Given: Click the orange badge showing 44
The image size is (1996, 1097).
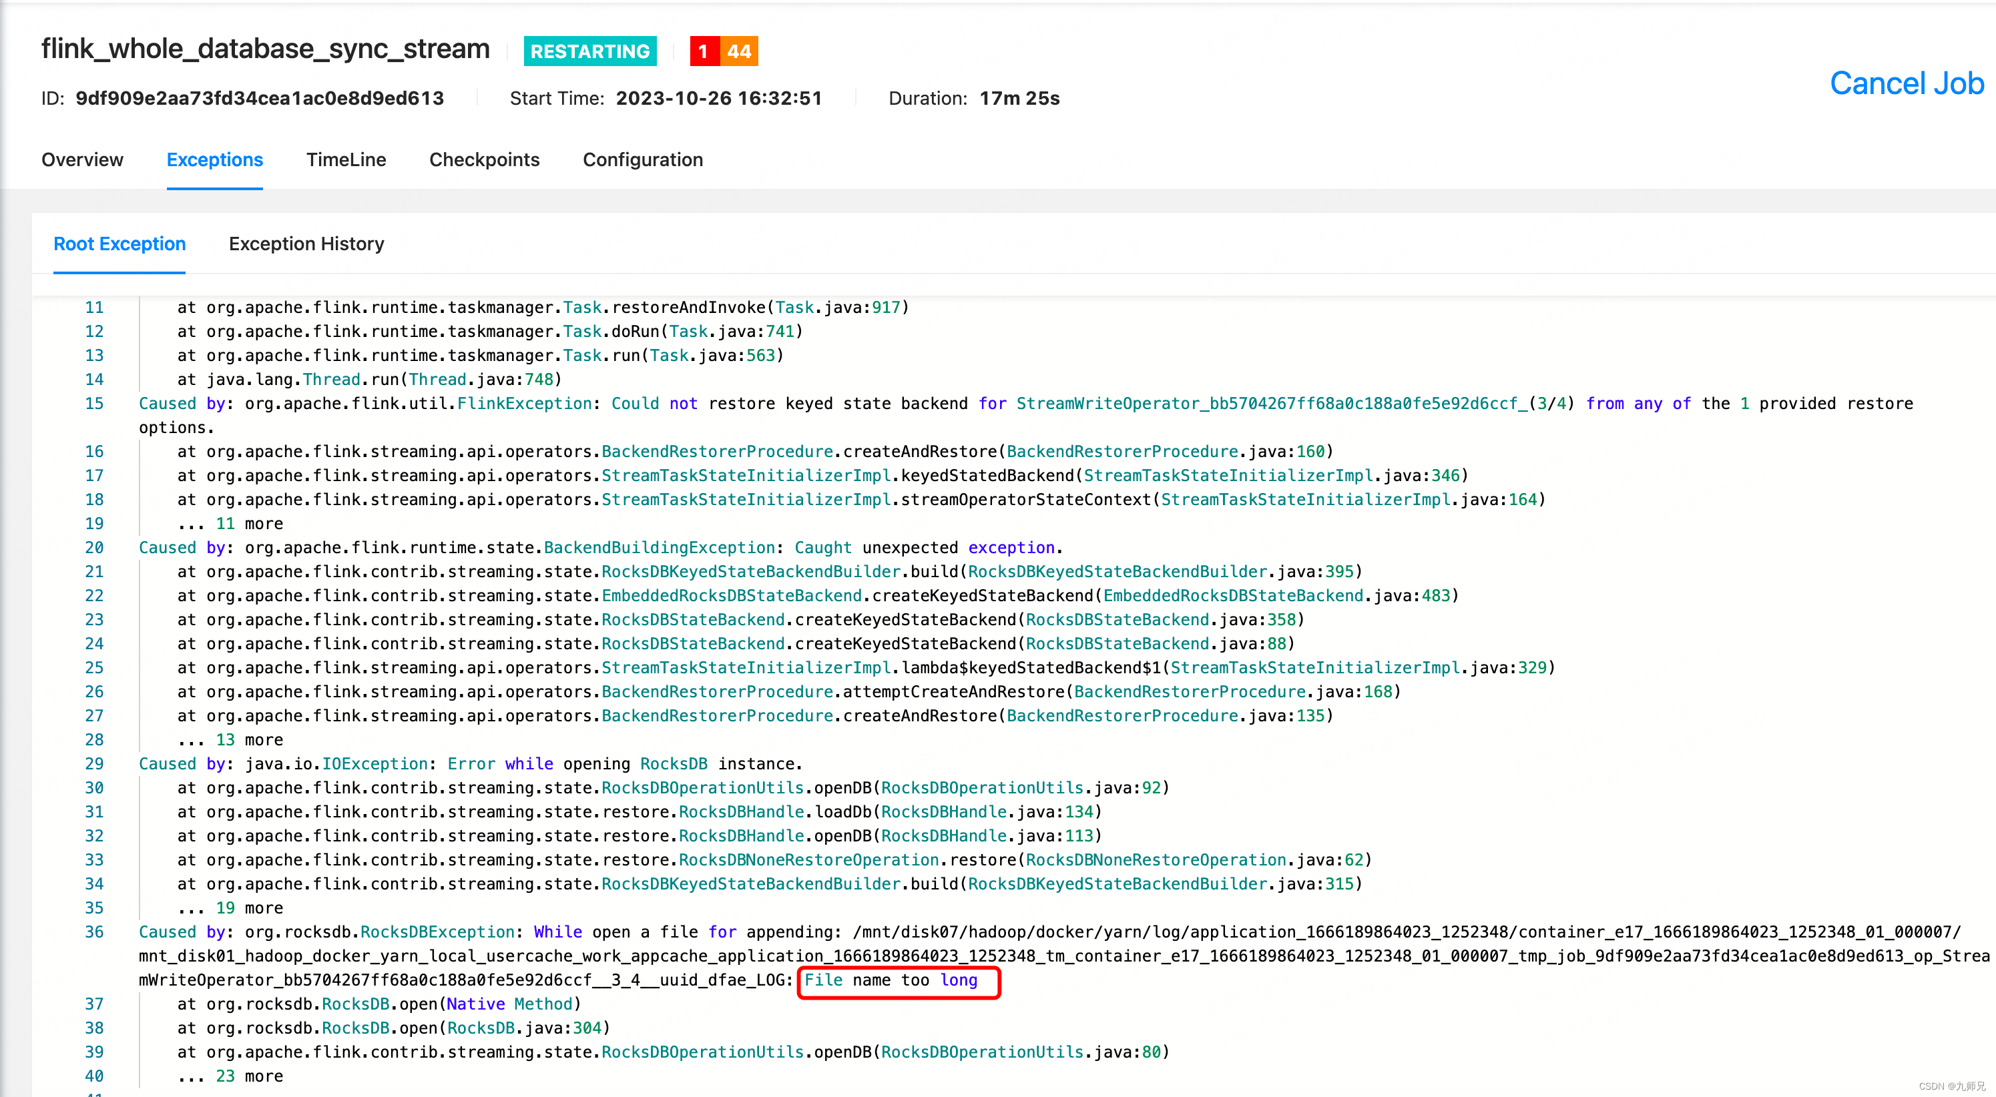Looking at the screenshot, I should (739, 51).
